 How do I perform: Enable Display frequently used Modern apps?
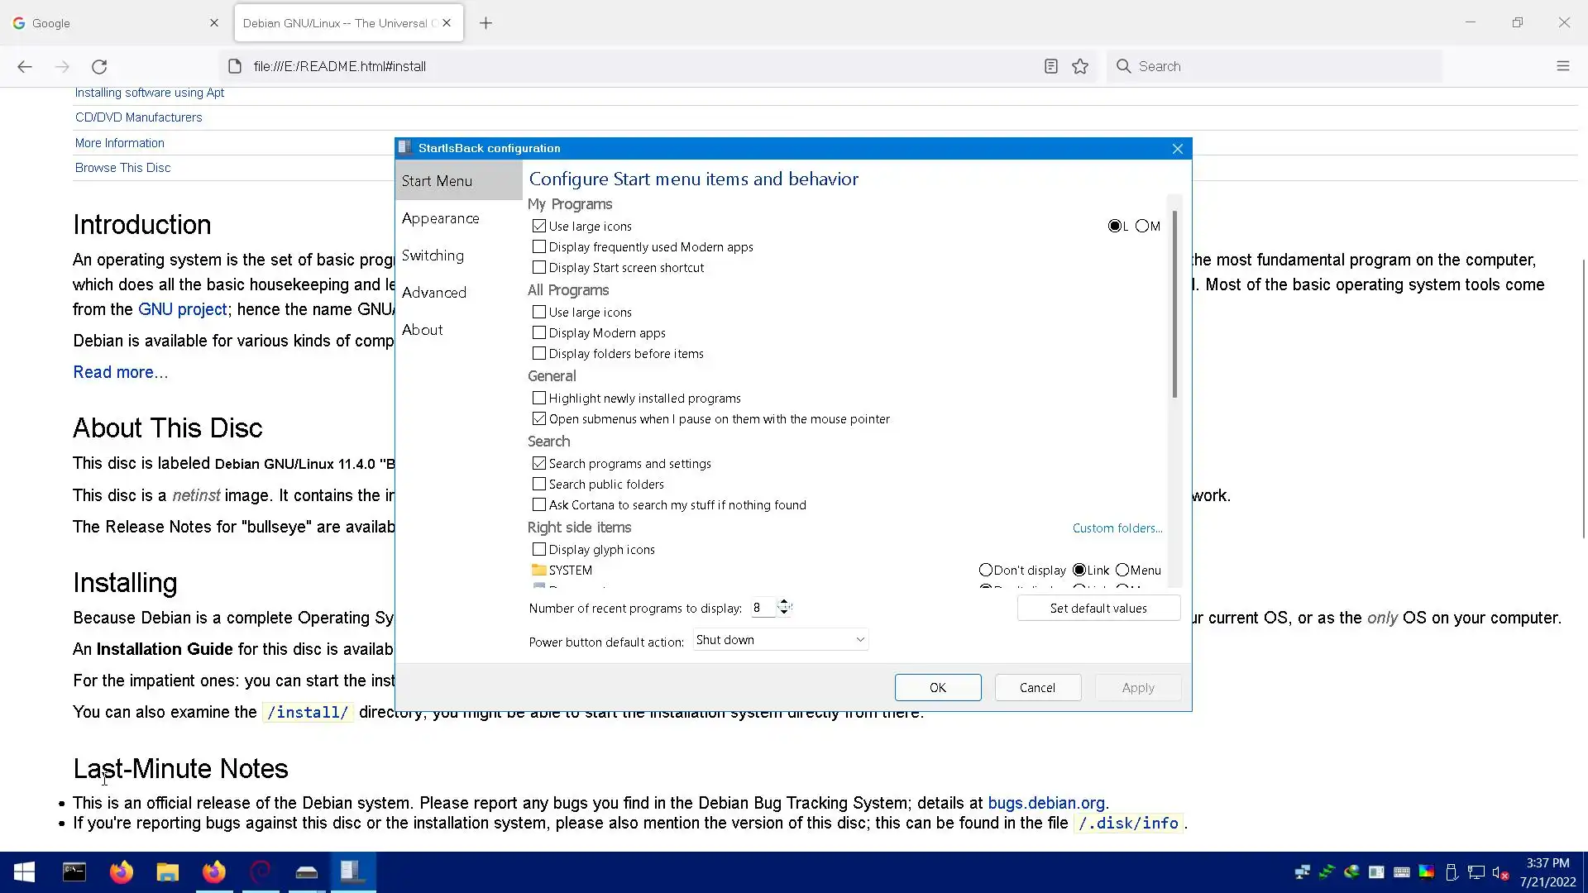(x=539, y=247)
